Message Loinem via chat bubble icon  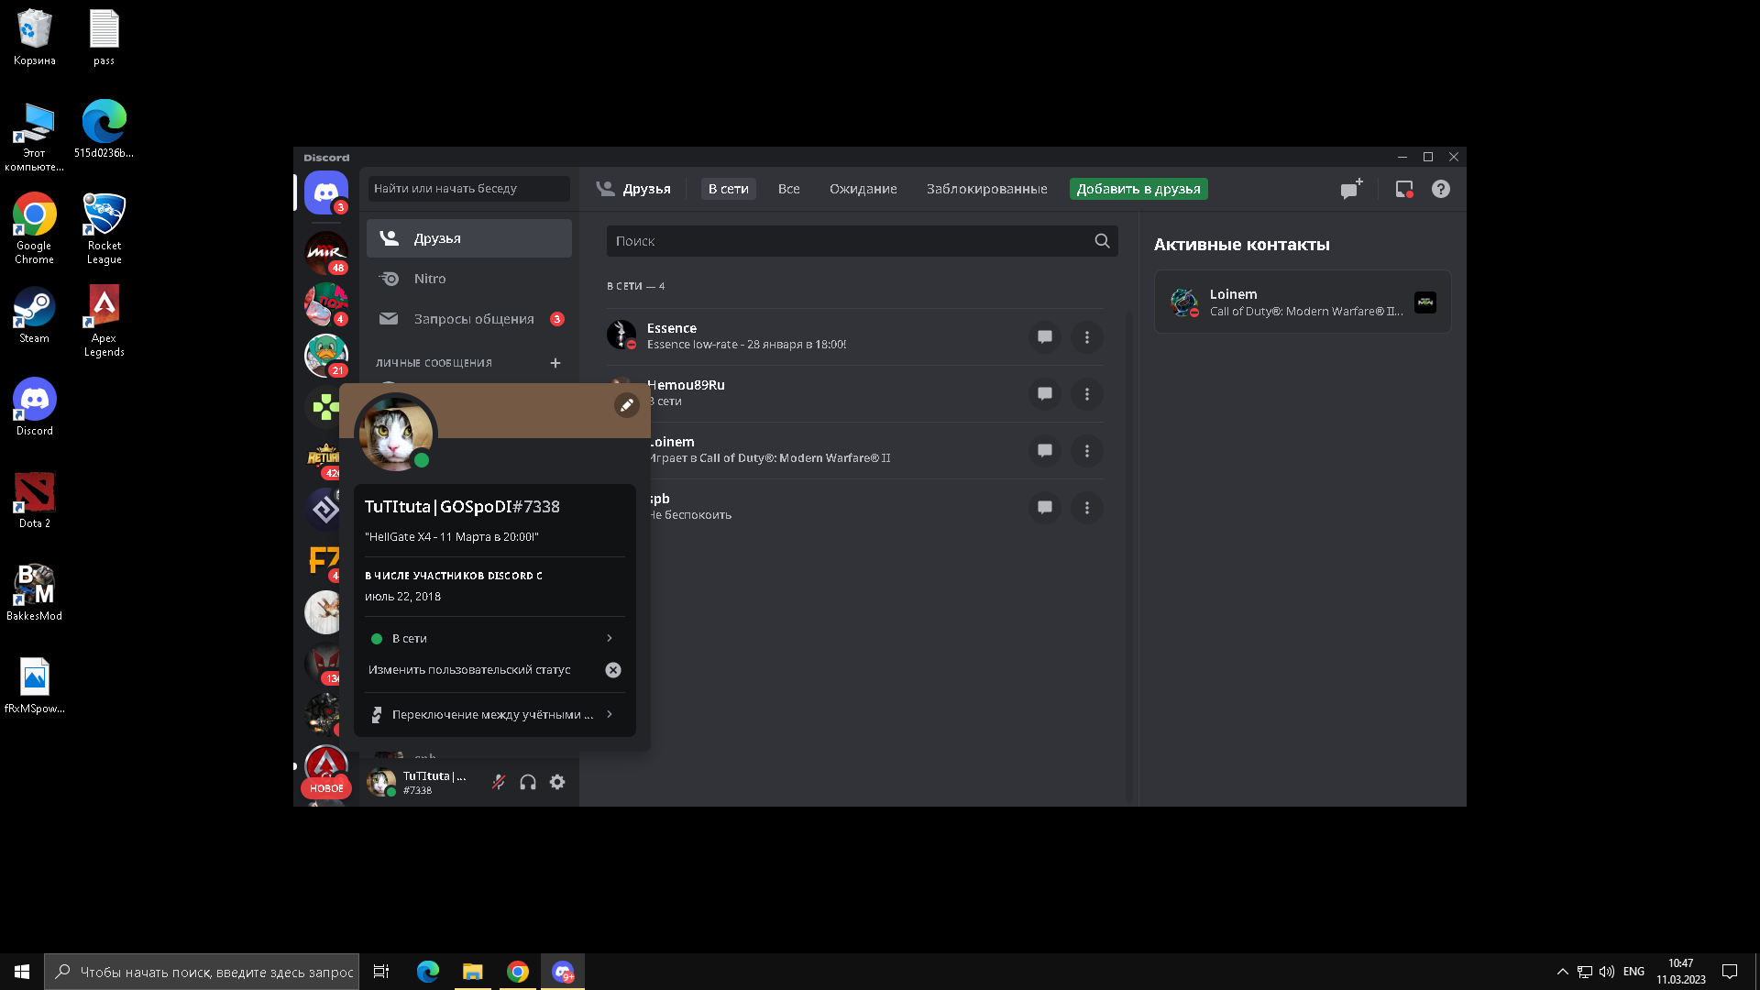1045,451
